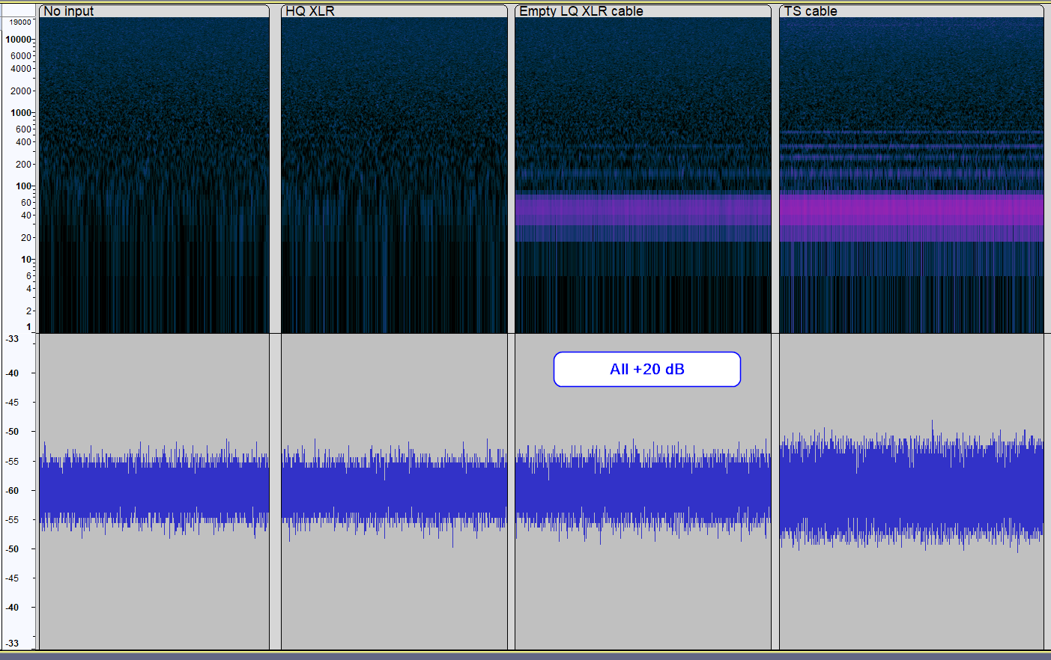
Task: Click inside the HQ XLR clip spectrogram
Action: click(x=394, y=175)
